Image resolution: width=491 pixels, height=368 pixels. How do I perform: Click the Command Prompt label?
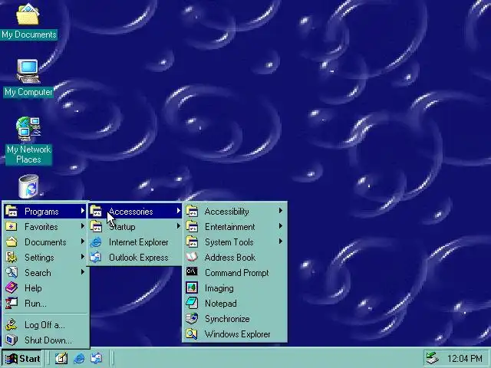237,273
